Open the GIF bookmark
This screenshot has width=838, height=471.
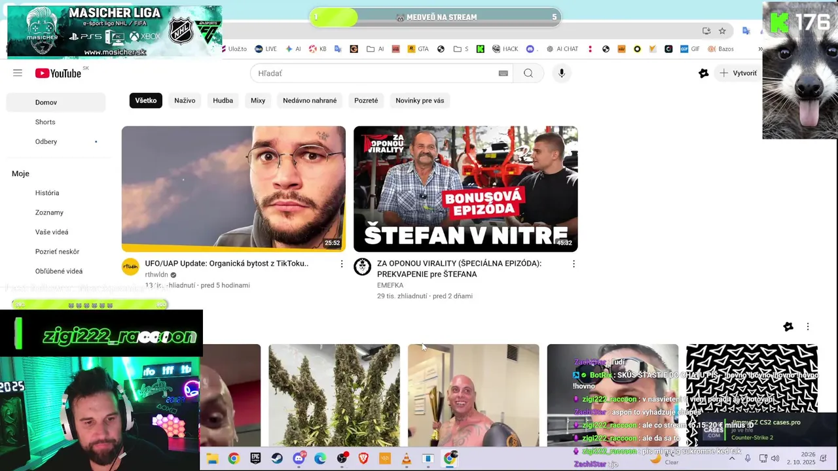point(690,49)
